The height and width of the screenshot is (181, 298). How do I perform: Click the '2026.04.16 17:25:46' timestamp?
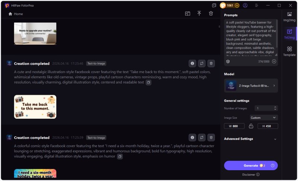tap(68, 63)
